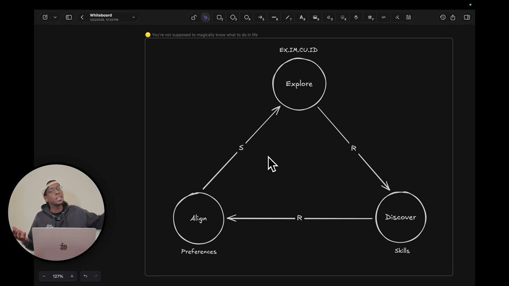Select the Laser pointer tool
Image resolution: width=509 pixels, height=286 pixels.
(x=343, y=17)
